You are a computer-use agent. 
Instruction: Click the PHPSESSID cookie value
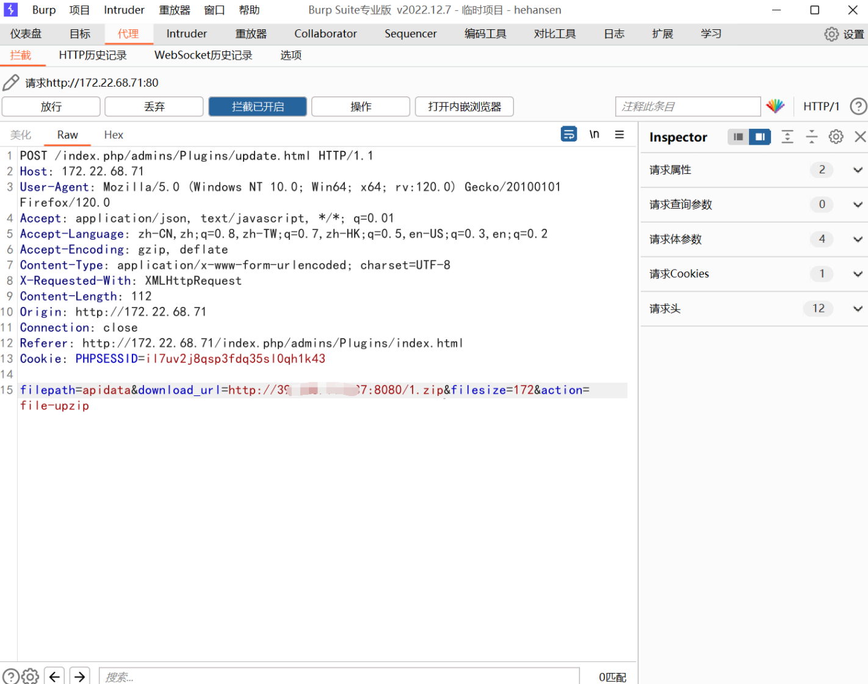click(x=236, y=359)
